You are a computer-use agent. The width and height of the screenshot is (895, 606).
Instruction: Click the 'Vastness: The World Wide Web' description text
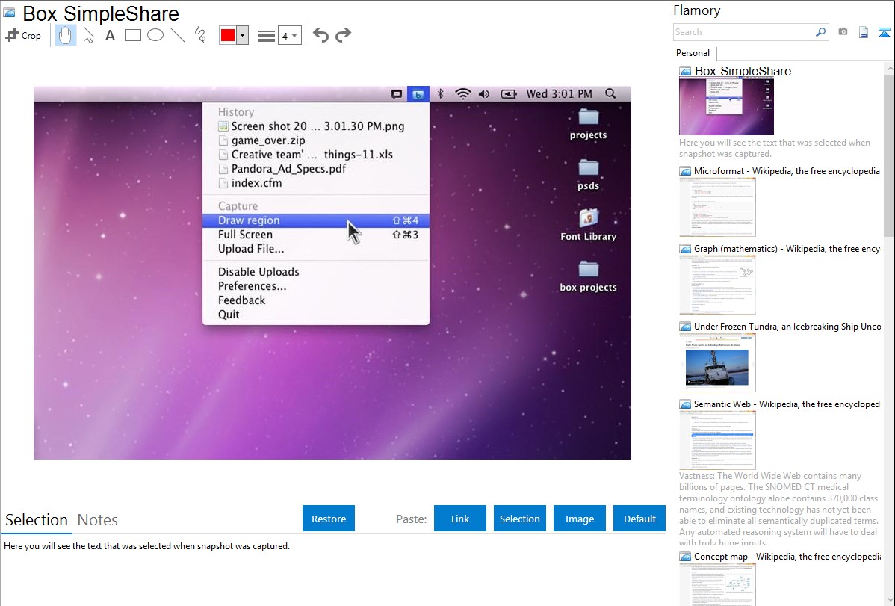(x=779, y=509)
